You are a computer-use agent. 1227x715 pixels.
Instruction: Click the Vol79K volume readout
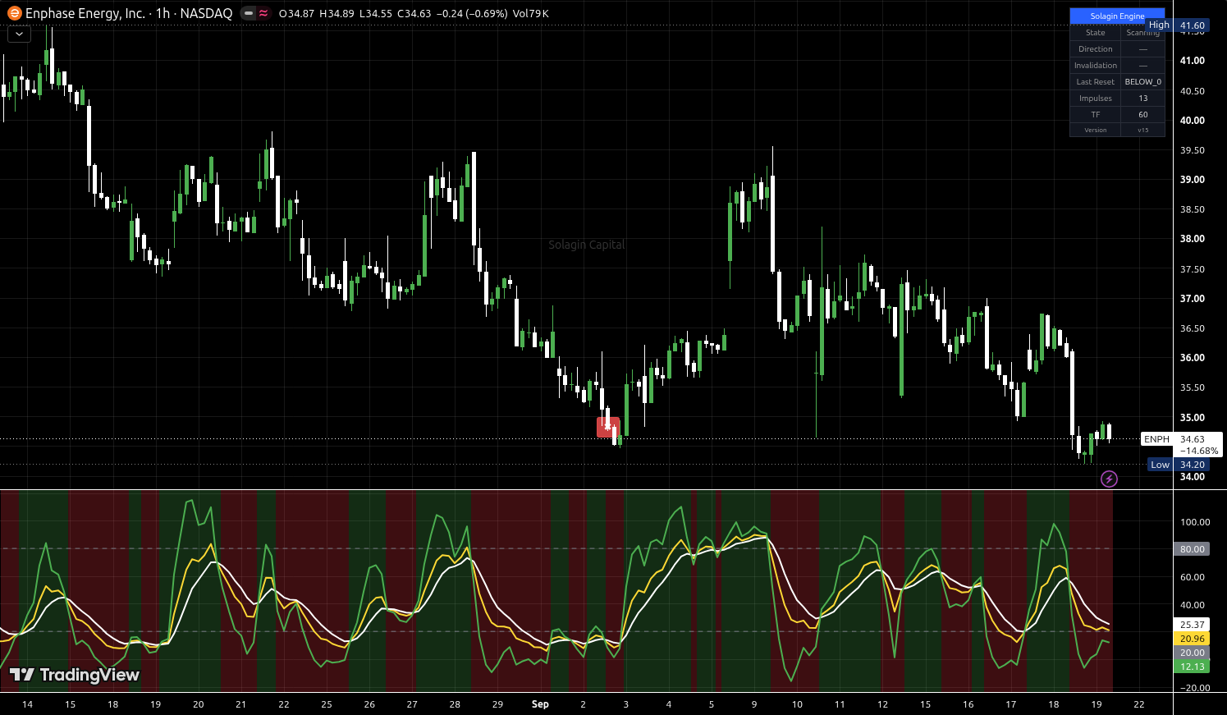531,14
